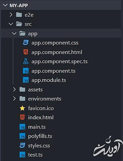Click the flask icon of app.component.spec.ts
The width and height of the screenshot is (123, 161).
(x=26, y=61)
